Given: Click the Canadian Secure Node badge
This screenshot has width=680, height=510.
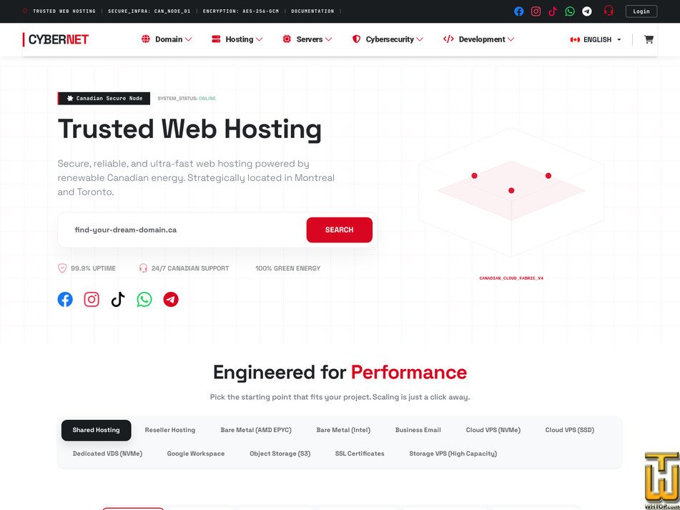Looking at the screenshot, I should [104, 99].
